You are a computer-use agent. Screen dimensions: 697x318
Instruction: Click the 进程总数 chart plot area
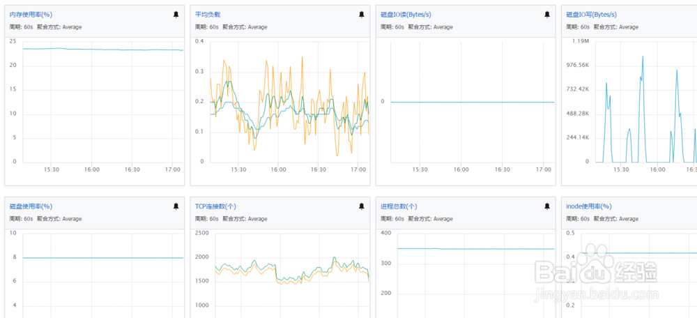pyautogui.click(x=473, y=279)
